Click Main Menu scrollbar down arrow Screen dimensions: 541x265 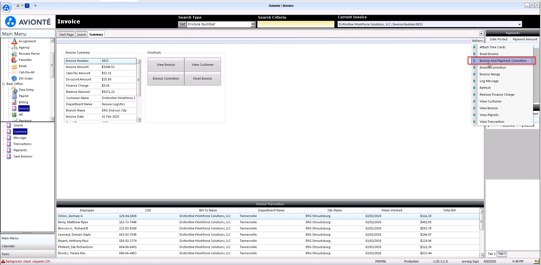[x=52, y=119]
